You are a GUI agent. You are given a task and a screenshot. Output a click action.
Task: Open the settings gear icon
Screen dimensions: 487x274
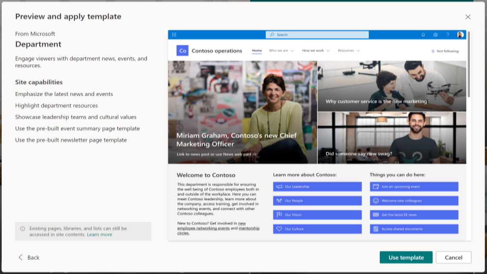click(435, 35)
